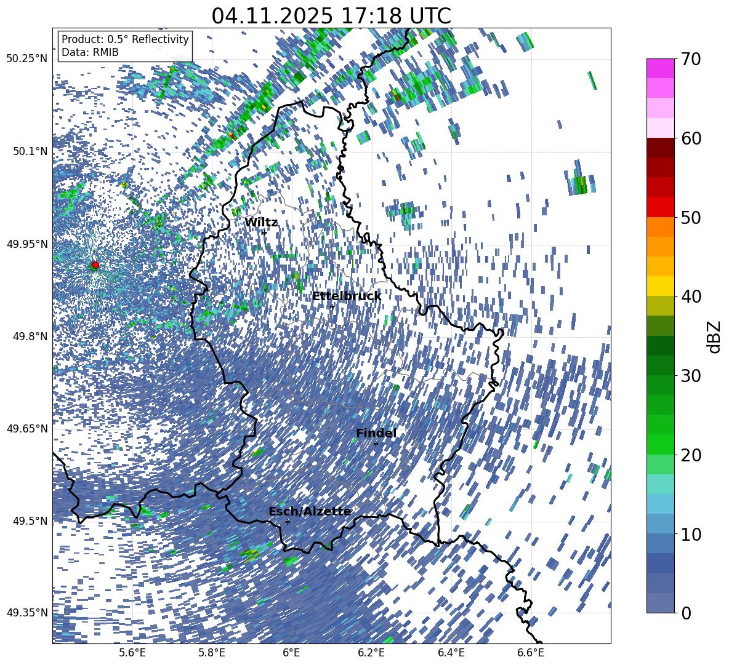Click the colorbar 50 tick label
This screenshot has height=665, width=729.
click(x=691, y=217)
